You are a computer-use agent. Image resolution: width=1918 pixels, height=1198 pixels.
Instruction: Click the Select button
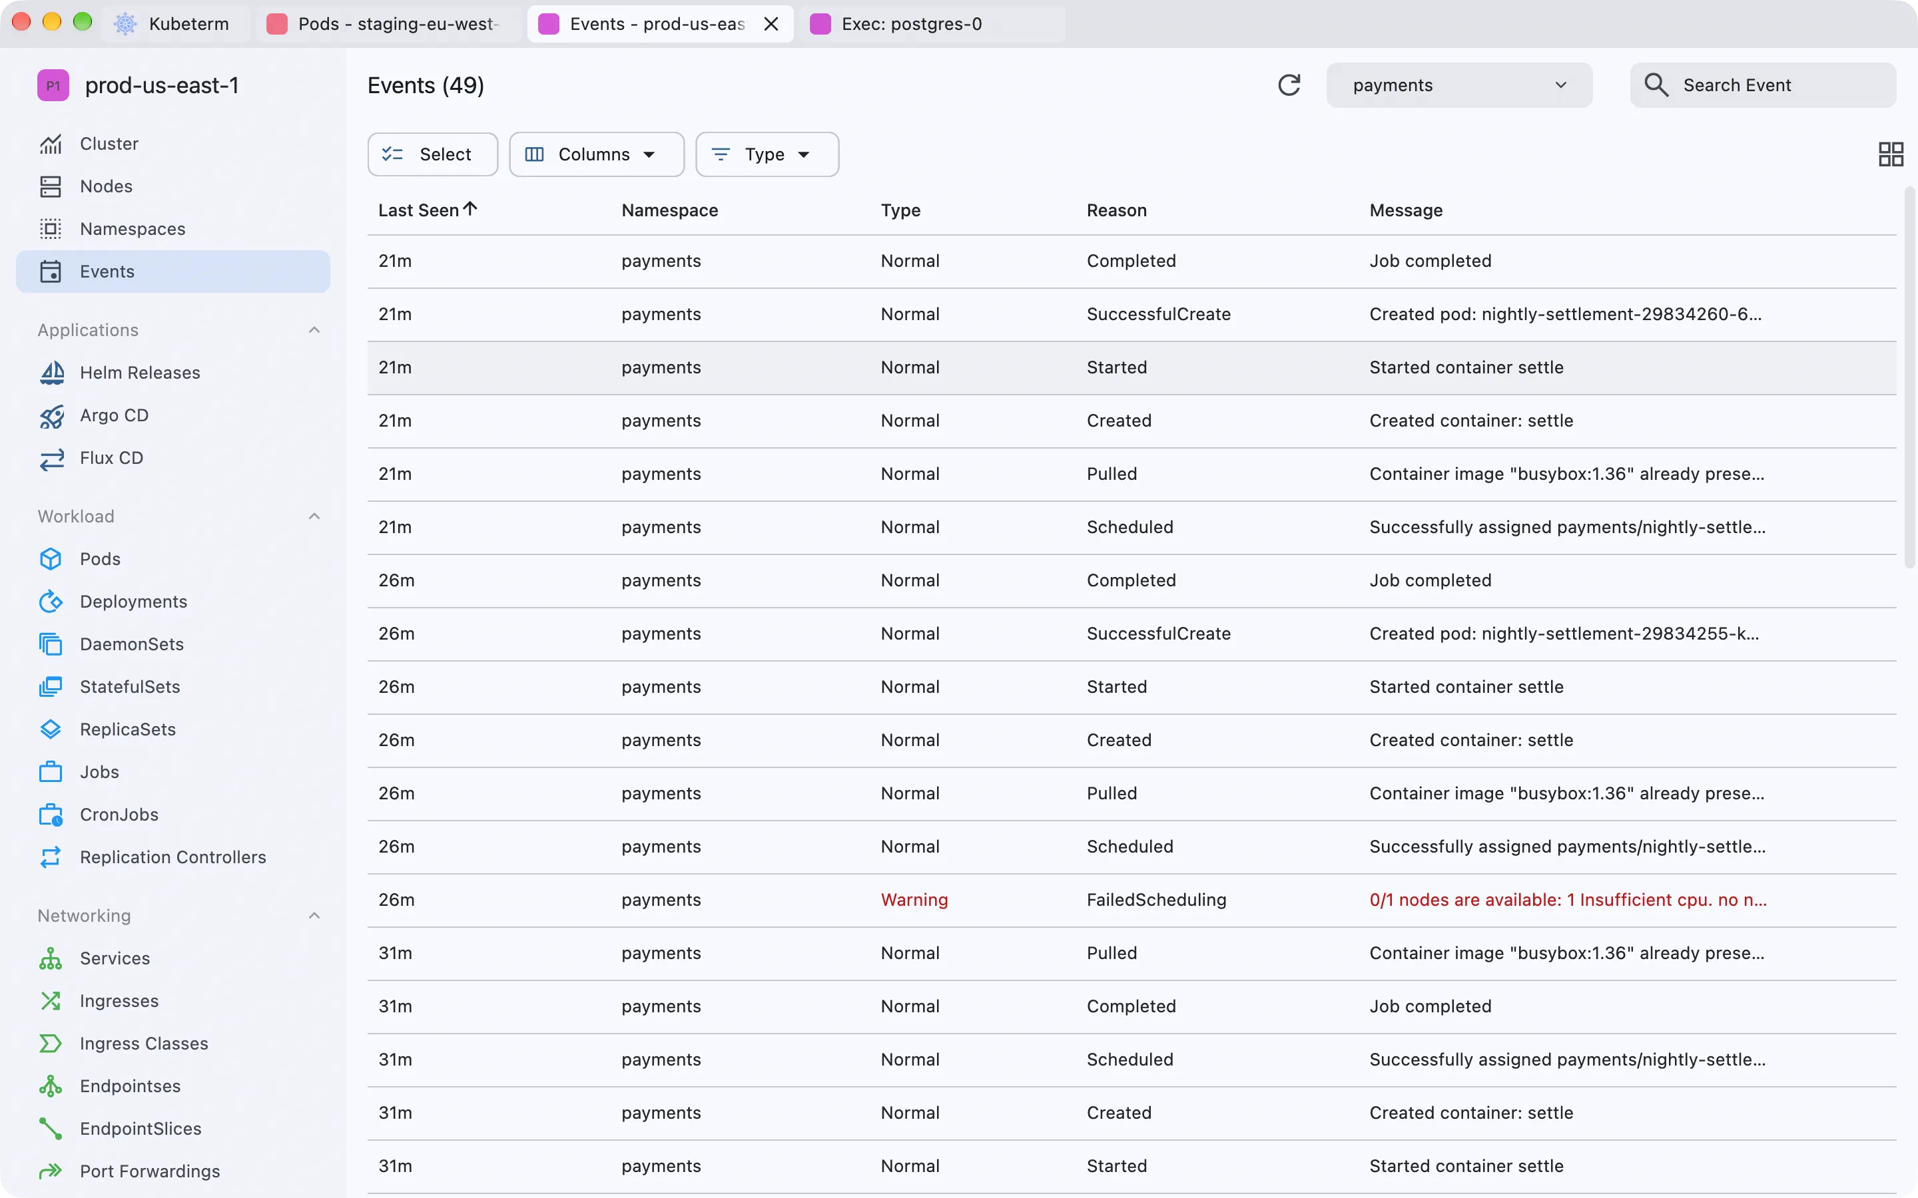[433, 154]
